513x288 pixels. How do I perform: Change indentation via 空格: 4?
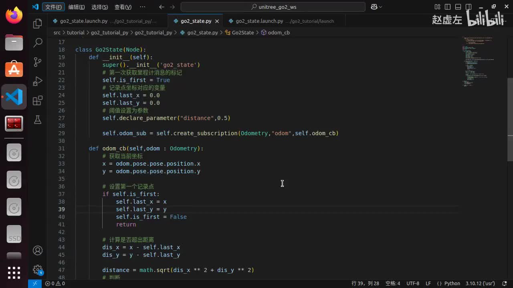tap(393, 284)
